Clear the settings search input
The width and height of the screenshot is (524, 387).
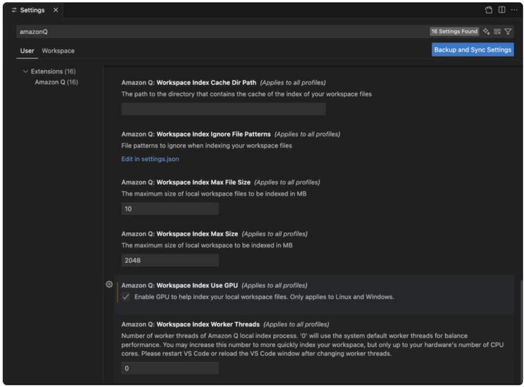click(497, 32)
